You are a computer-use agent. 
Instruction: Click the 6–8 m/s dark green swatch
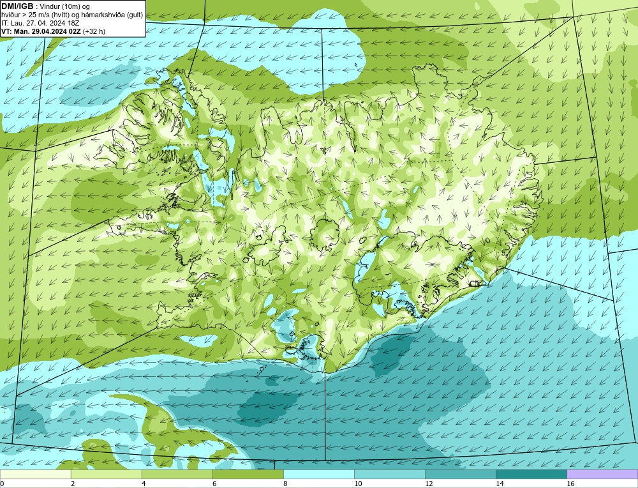[248, 474]
